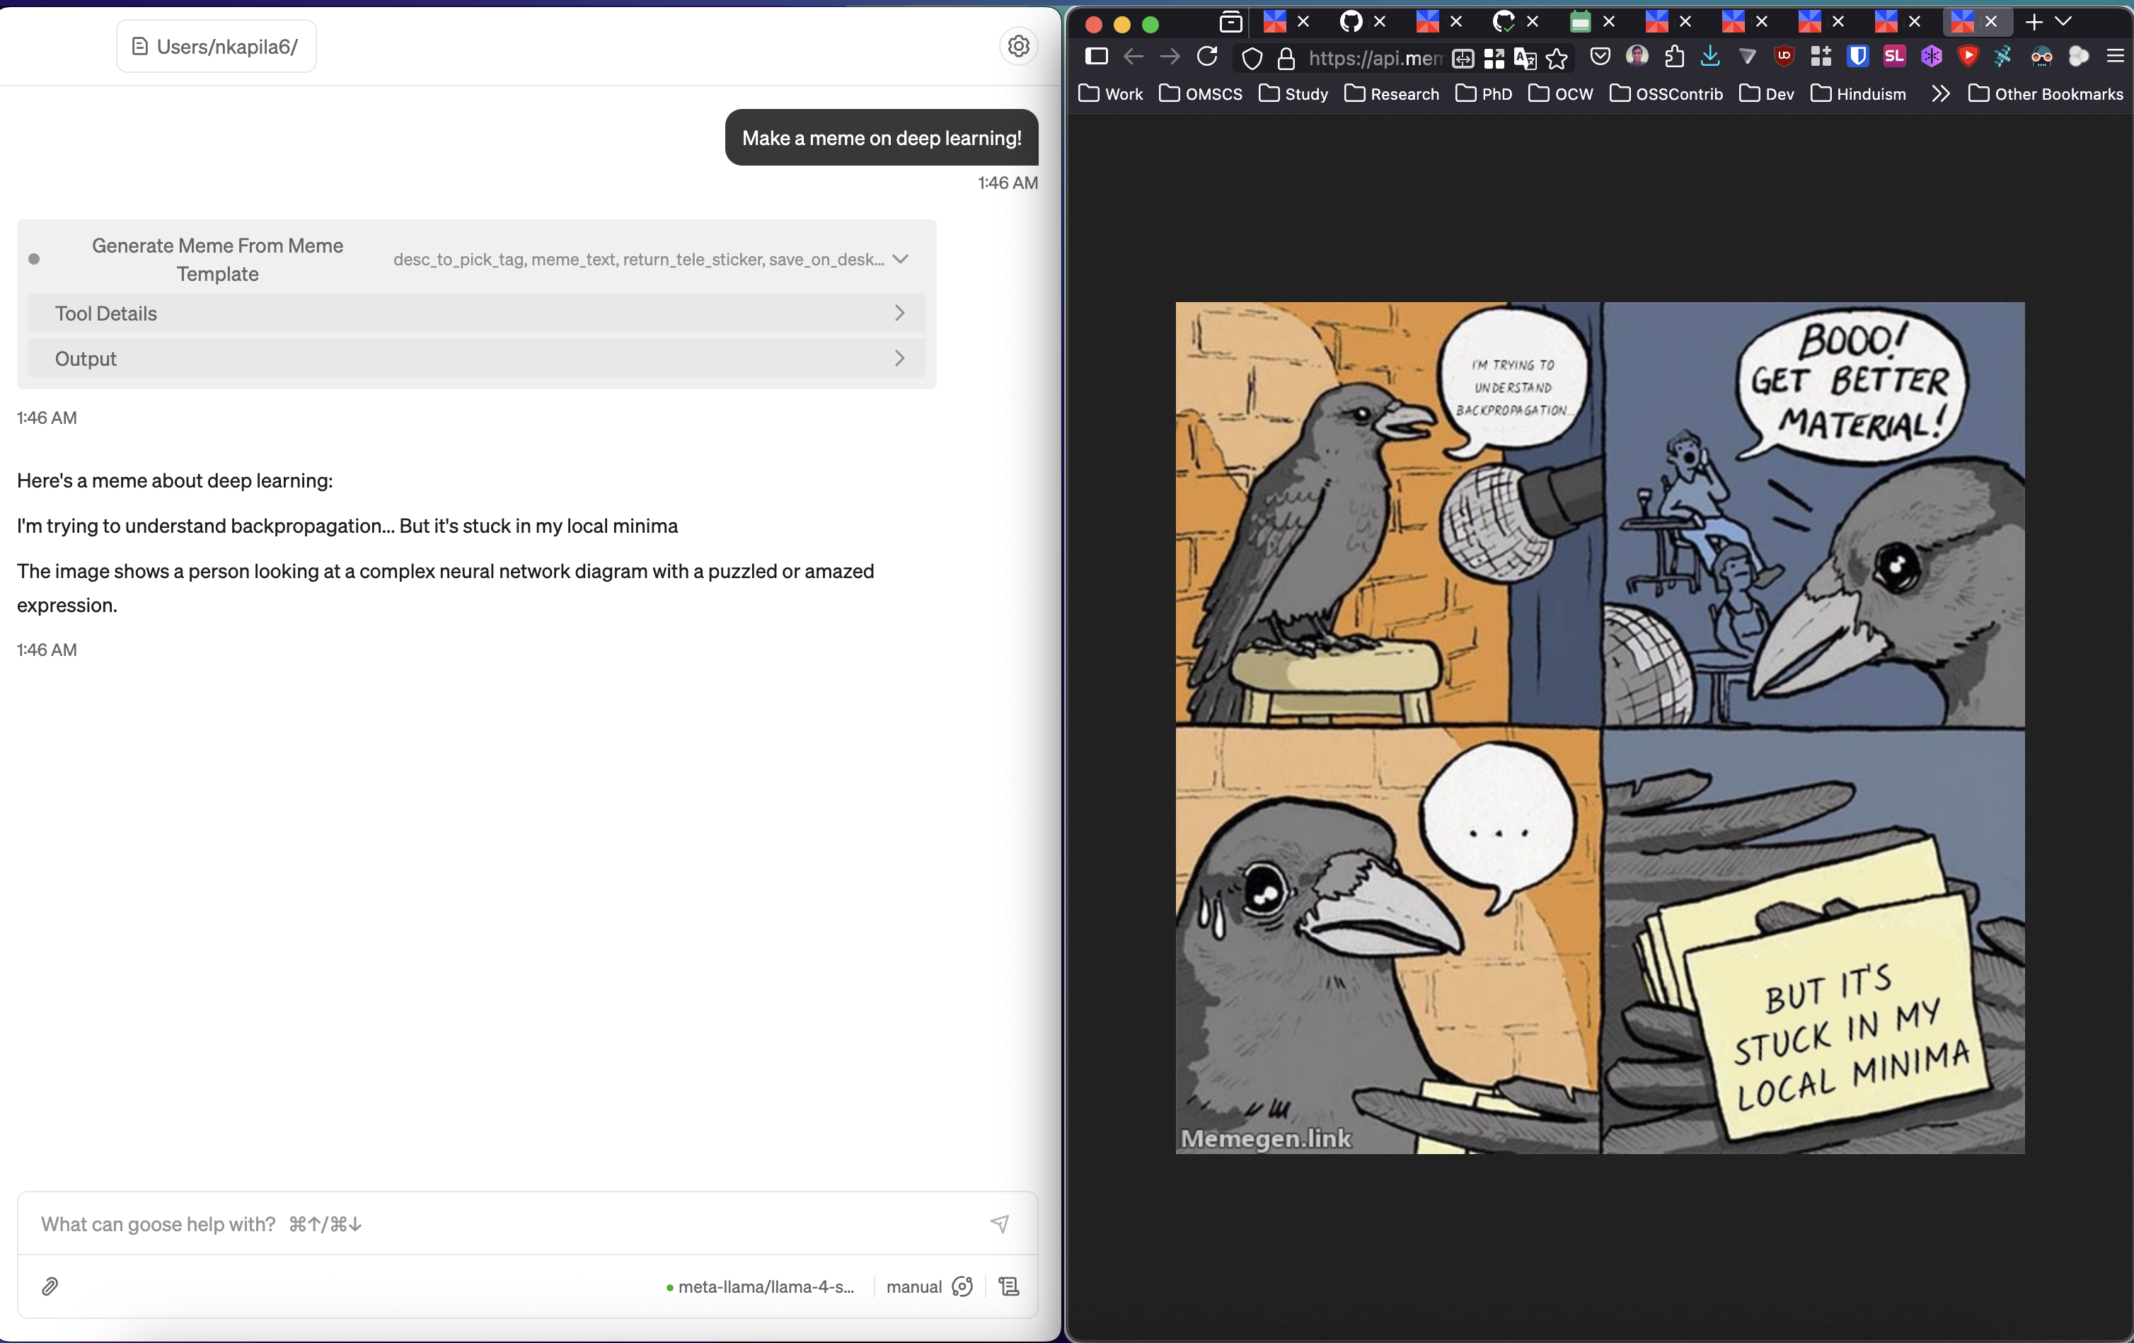
Task: Open the OCW bookmarks folder
Action: (1562, 94)
